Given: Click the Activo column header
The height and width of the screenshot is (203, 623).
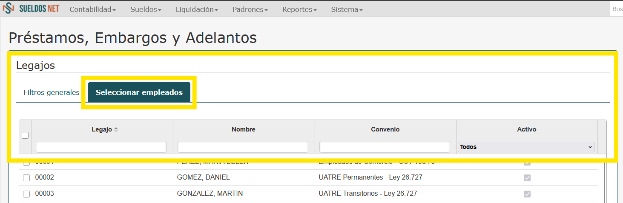Looking at the screenshot, I should coord(527,129).
